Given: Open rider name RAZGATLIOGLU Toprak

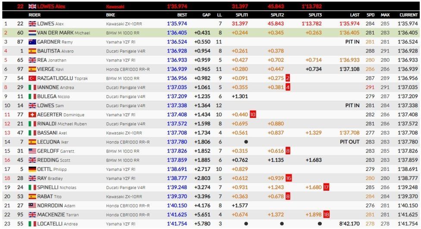Looking at the screenshot, I should [x=63, y=78].
